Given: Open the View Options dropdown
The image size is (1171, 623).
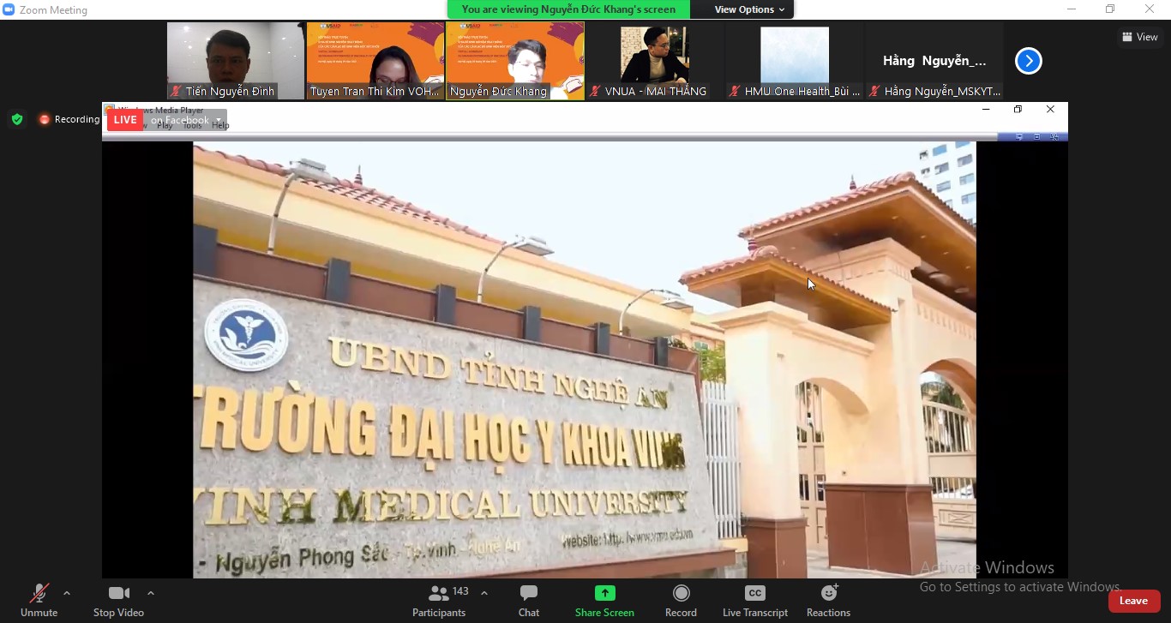Looking at the screenshot, I should [750, 9].
